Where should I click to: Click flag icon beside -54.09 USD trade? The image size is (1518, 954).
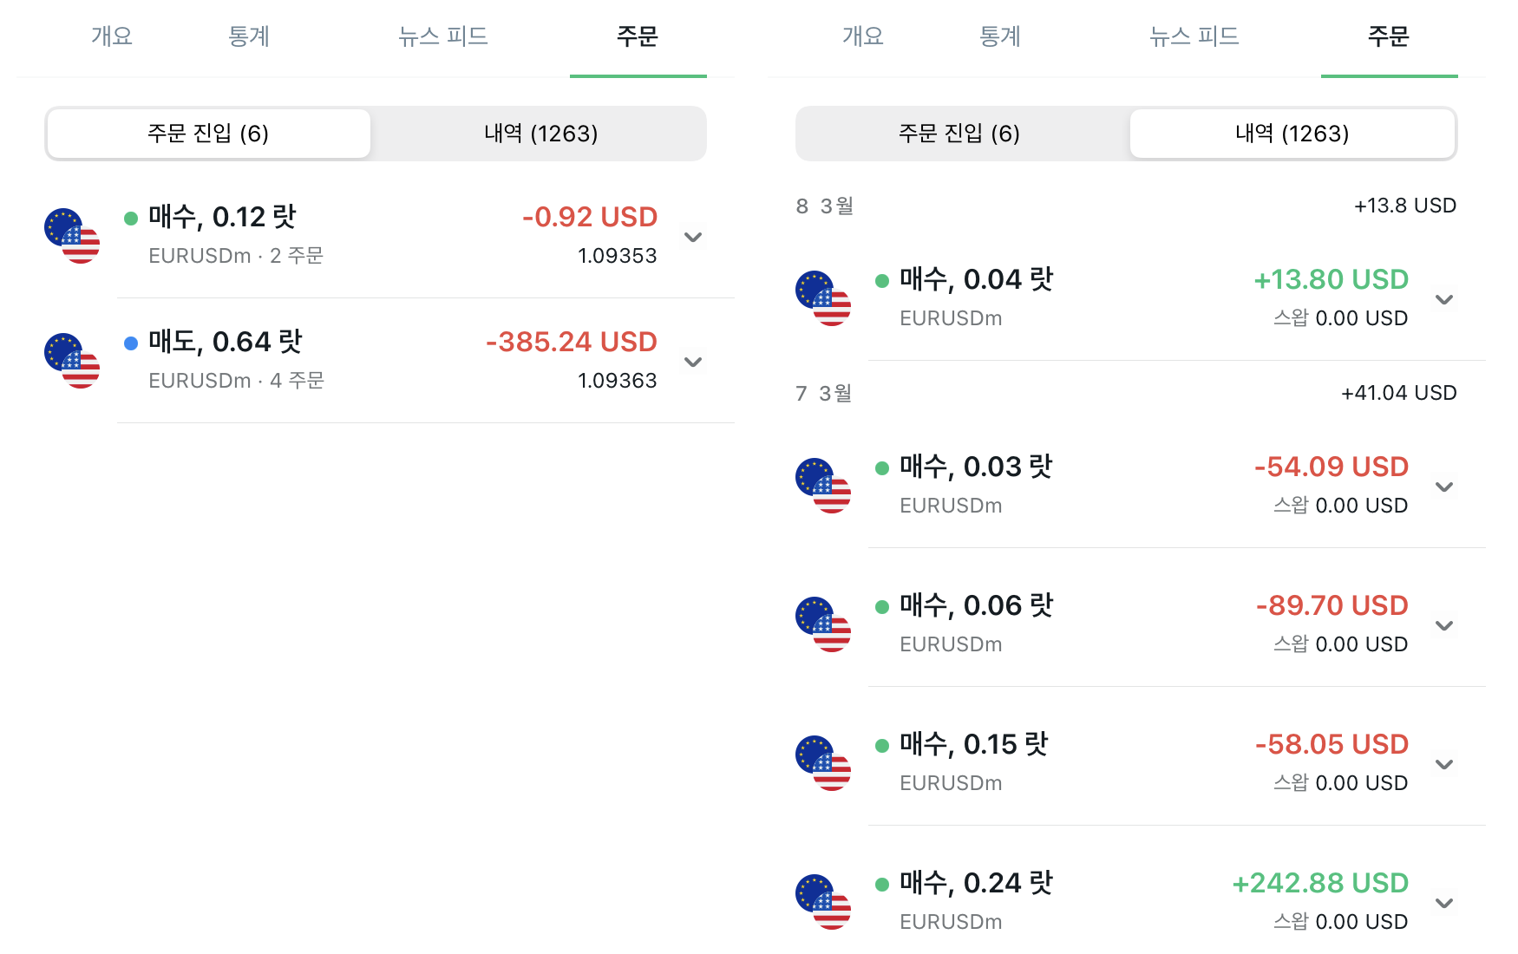tap(823, 486)
